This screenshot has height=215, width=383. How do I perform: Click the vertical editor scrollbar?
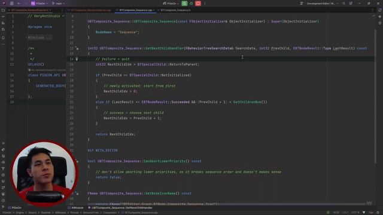[x=375, y=97]
